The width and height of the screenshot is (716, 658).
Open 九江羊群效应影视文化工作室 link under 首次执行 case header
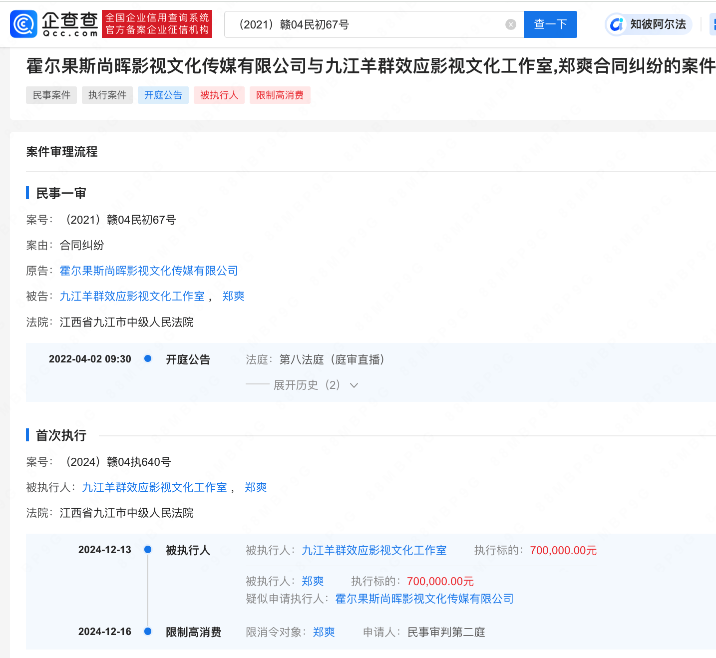click(155, 487)
